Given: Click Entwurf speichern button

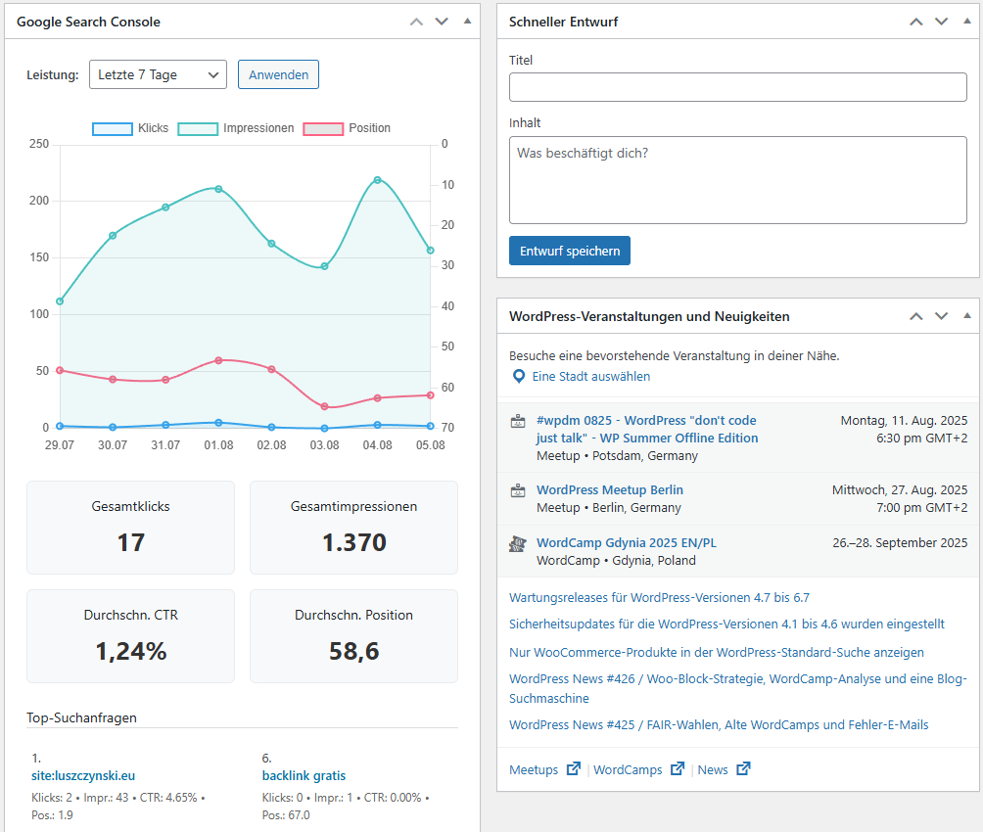Looking at the screenshot, I should (570, 251).
